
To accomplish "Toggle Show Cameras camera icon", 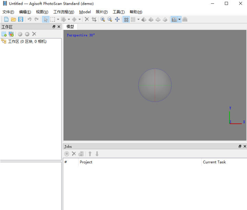I will 174,20.
